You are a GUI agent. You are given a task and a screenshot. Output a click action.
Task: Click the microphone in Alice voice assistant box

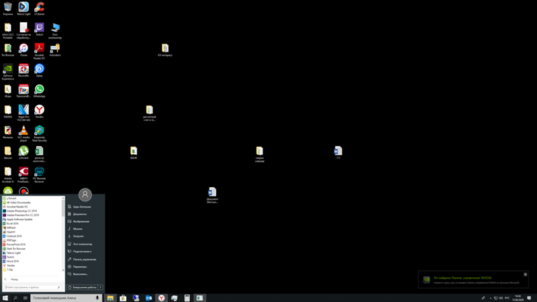click(x=97, y=298)
